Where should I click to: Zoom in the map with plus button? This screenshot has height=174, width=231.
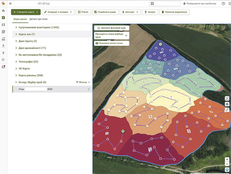coord(227,159)
